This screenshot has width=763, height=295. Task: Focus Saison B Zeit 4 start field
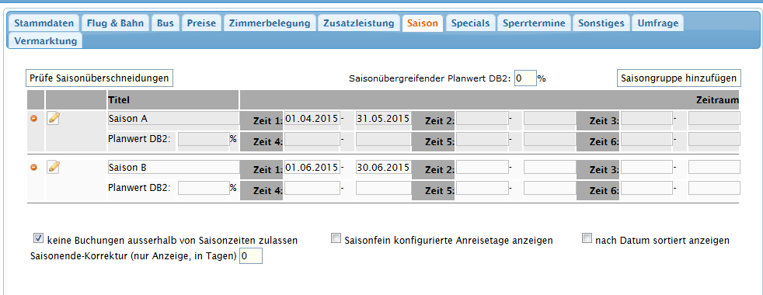pos(312,188)
